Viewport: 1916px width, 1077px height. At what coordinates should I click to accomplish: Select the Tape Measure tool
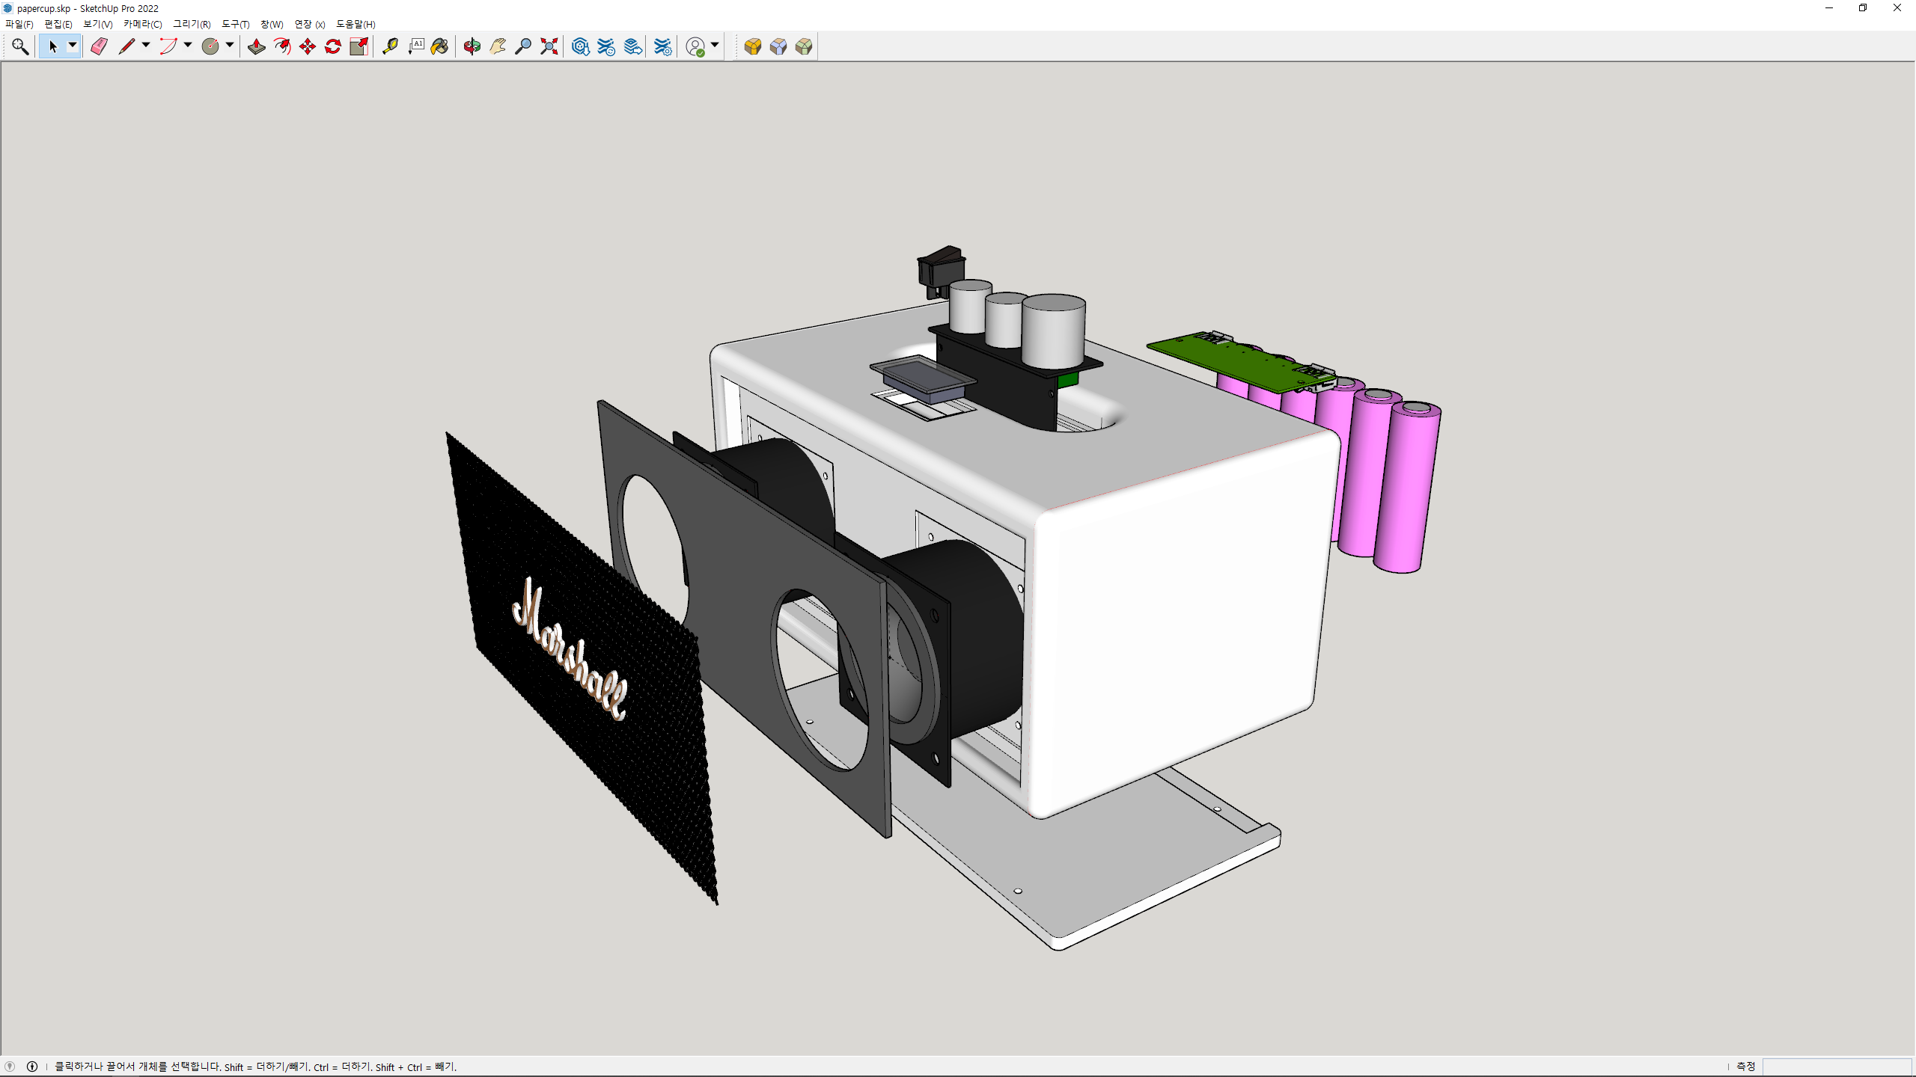[x=390, y=46]
